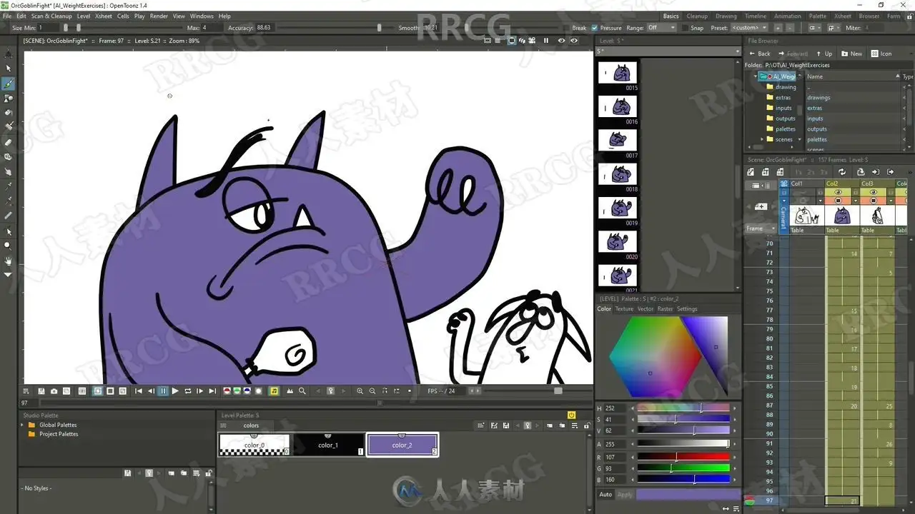The width and height of the screenshot is (915, 514).
Task: Select the color_1 black style swatch
Action: 328,445
